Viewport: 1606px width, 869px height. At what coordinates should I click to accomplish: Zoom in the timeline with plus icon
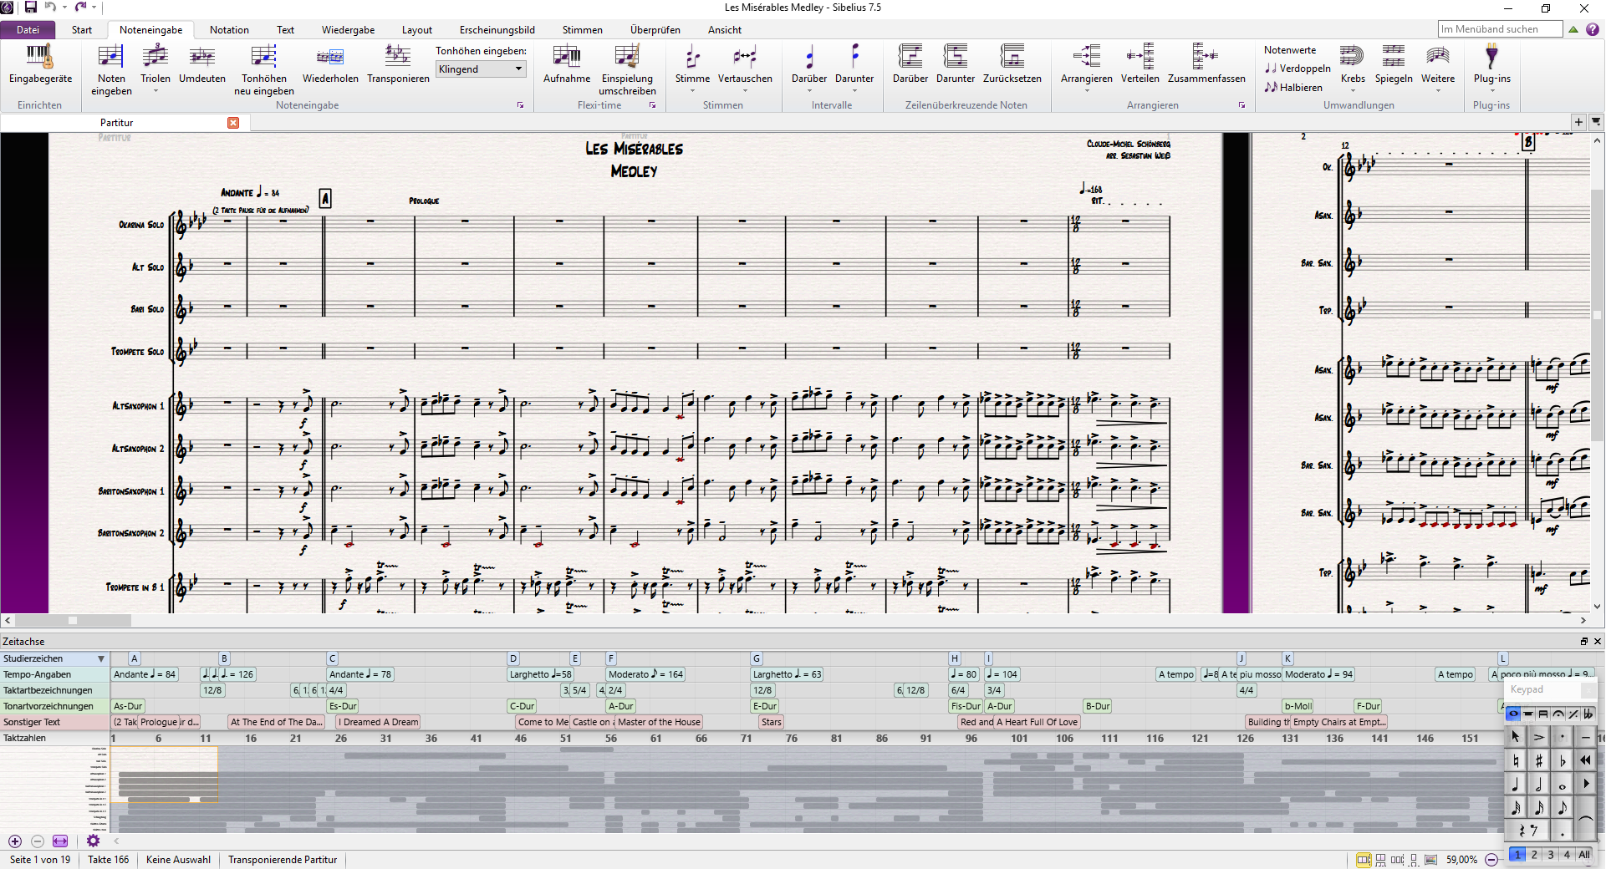click(x=15, y=841)
